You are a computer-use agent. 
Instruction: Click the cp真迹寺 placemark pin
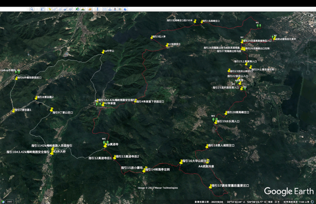[105, 145]
